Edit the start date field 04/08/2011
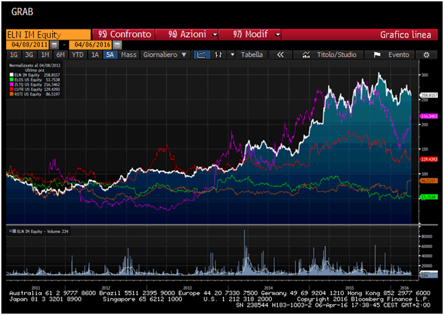Image resolution: width=444 pixels, height=315 pixels. [27, 45]
